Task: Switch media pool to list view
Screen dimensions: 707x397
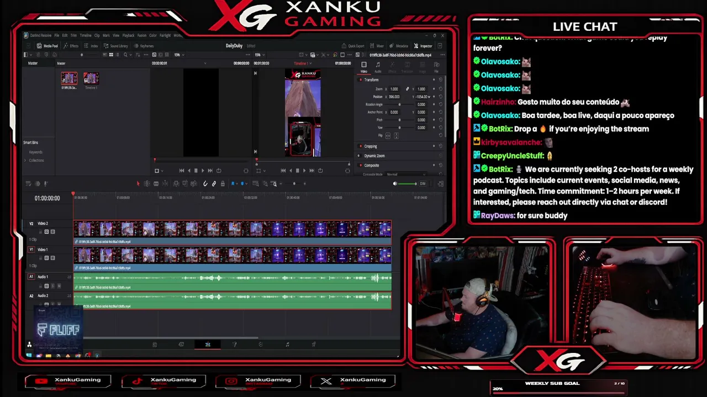Action: click(x=118, y=55)
